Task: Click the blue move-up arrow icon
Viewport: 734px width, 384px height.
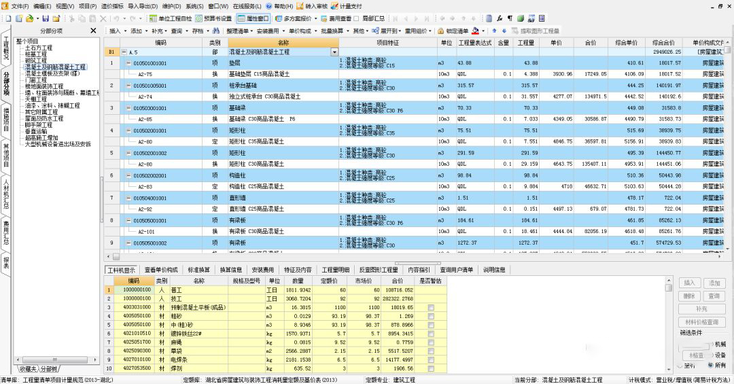Action: point(494,31)
